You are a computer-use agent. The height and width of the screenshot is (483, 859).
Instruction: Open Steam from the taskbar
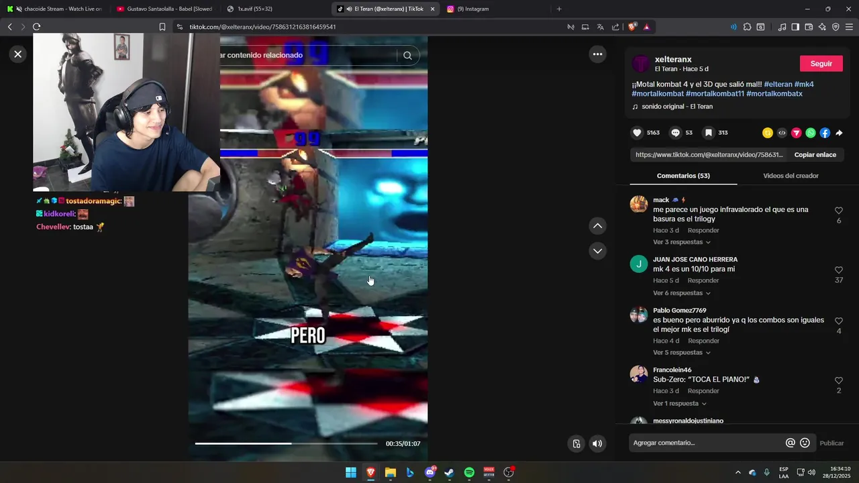[x=450, y=472]
